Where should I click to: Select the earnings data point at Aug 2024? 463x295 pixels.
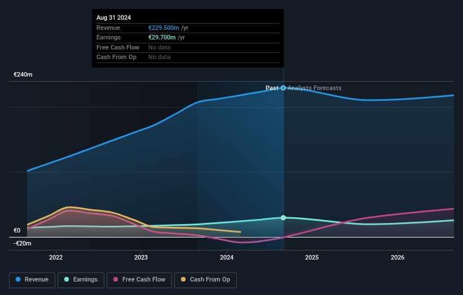click(x=283, y=217)
